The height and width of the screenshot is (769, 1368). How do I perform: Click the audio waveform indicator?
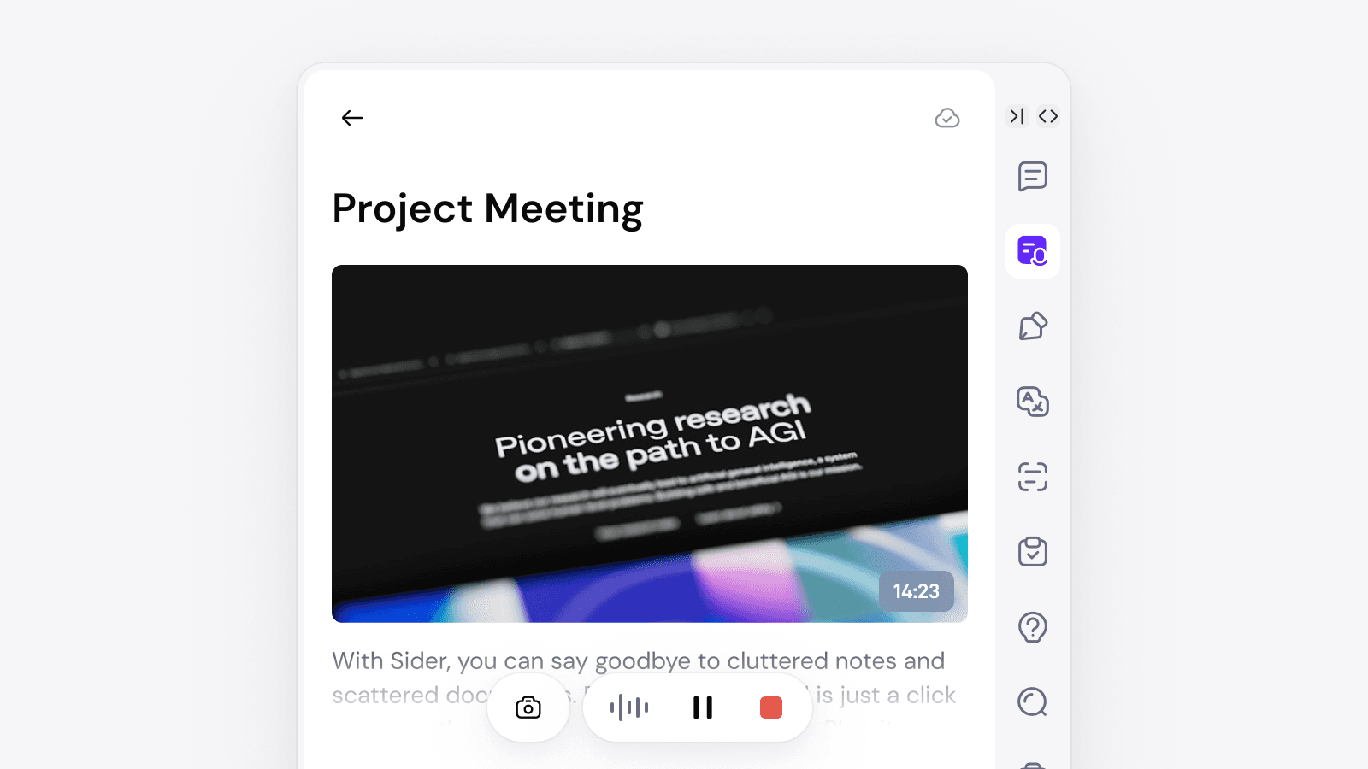pyautogui.click(x=629, y=707)
